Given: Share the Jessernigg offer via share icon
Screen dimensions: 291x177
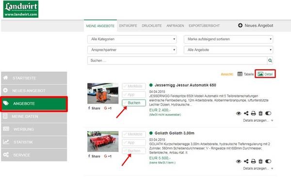Looking at the screenshot, I should pyautogui.click(x=246, y=113).
